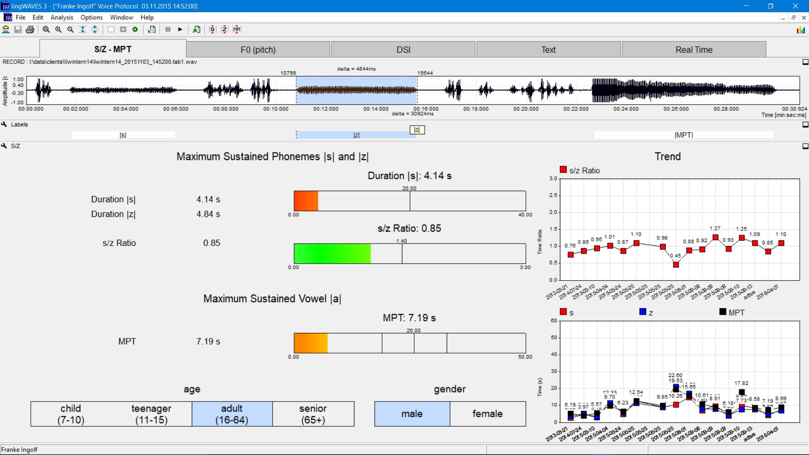This screenshot has width=809, height=455.
Task: Switch to the DSI tab
Action: 403,50
